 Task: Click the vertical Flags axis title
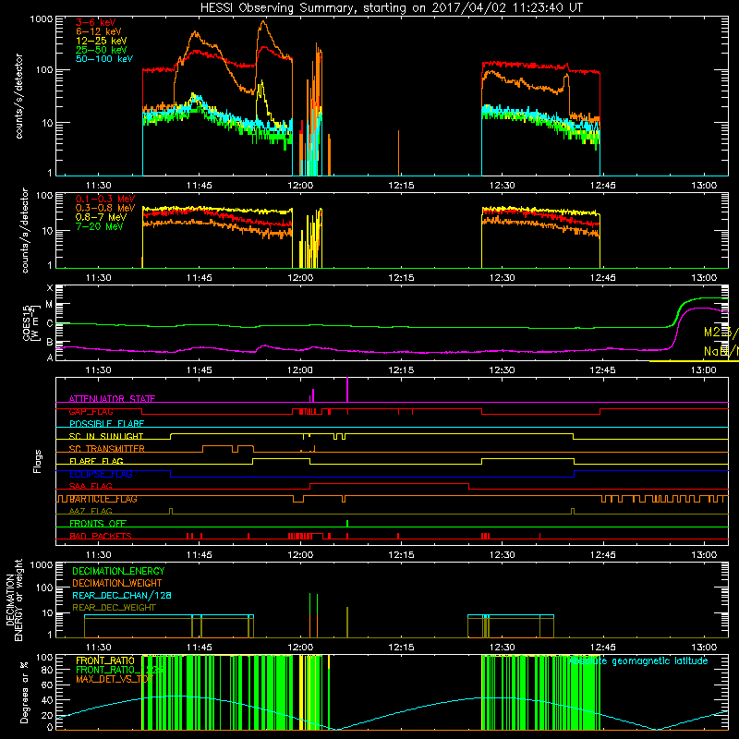click(x=38, y=461)
